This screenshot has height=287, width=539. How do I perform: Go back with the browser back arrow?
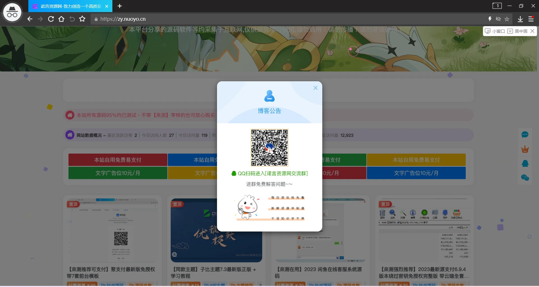[30, 19]
